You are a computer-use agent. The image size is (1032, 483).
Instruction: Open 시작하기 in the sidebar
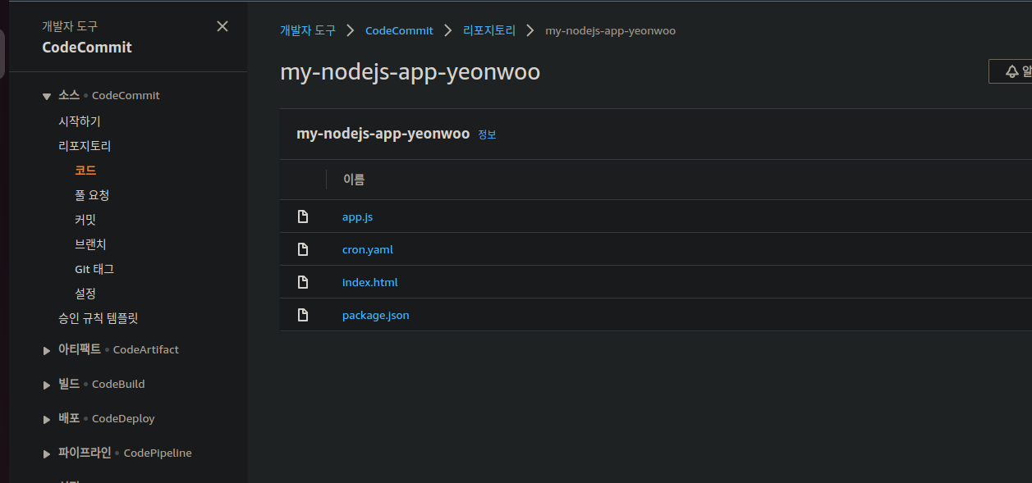(x=80, y=121)
